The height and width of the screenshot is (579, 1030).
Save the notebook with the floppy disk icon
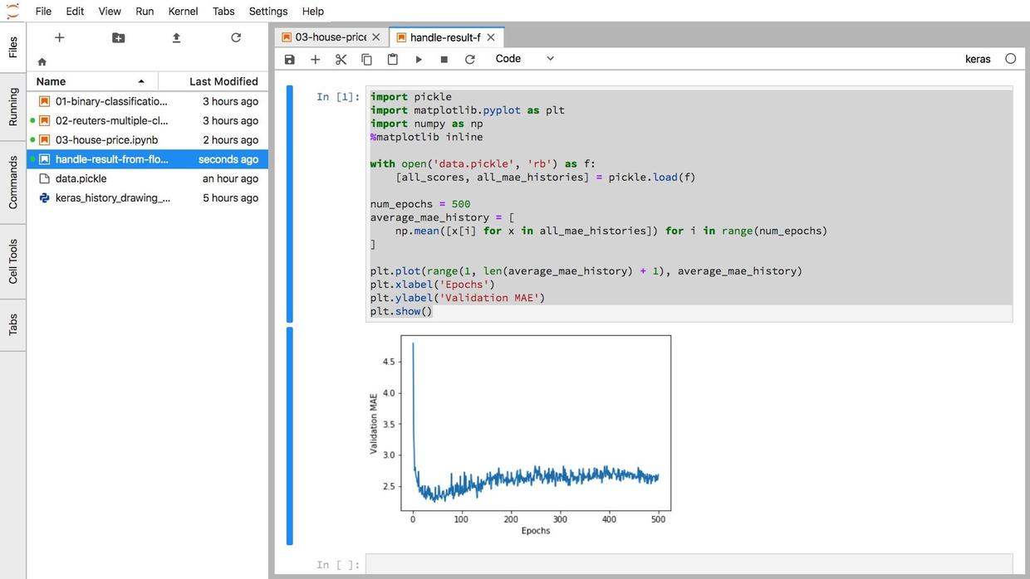click(289, 60)
